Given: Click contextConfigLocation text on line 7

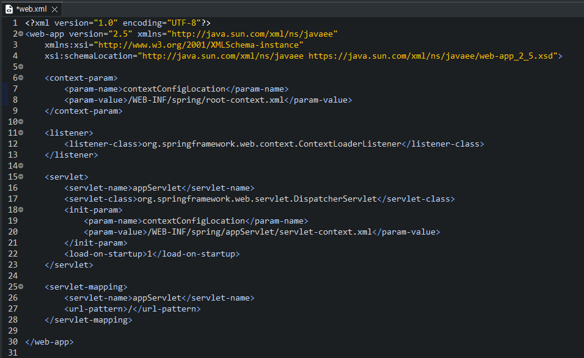Looking at the screenshot, I should click(174, 89).
